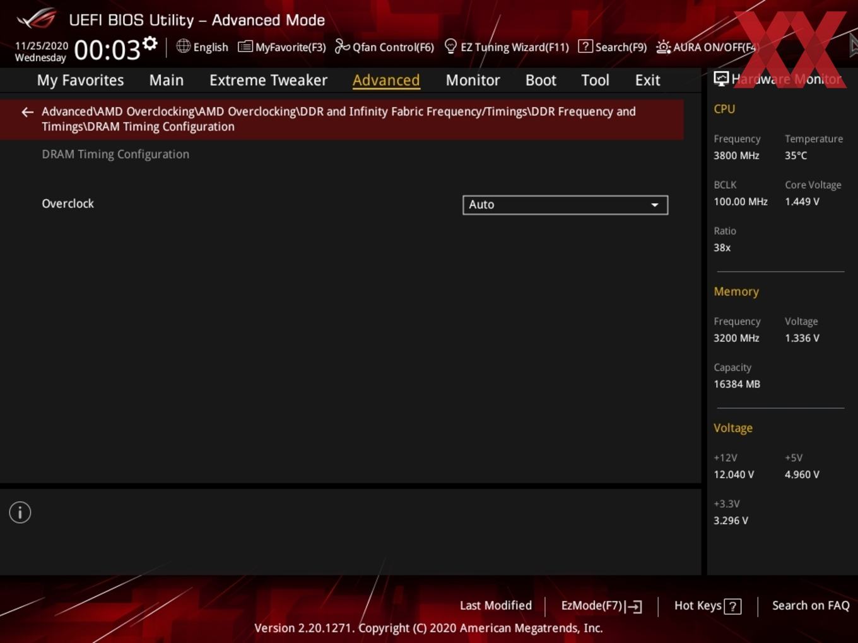This screenshot has width=858, height=643.
Task: Click the breadcrumb path text
Action: pos(339,119)
